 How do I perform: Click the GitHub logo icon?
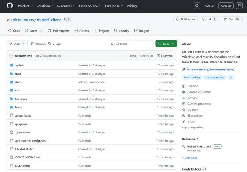point(10,6)
